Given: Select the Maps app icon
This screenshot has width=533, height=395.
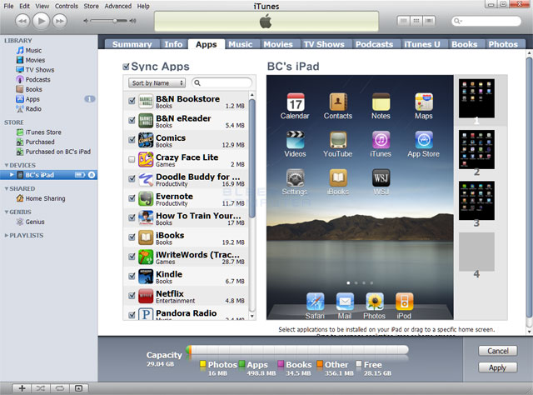Looking at the screenshot, I should pyautogui.click(x=424, y=102).
